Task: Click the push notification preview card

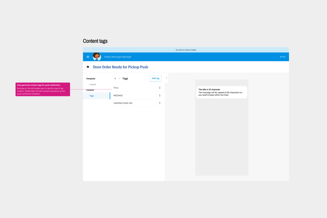Action: pyautogui.click(x=222, y=92)
